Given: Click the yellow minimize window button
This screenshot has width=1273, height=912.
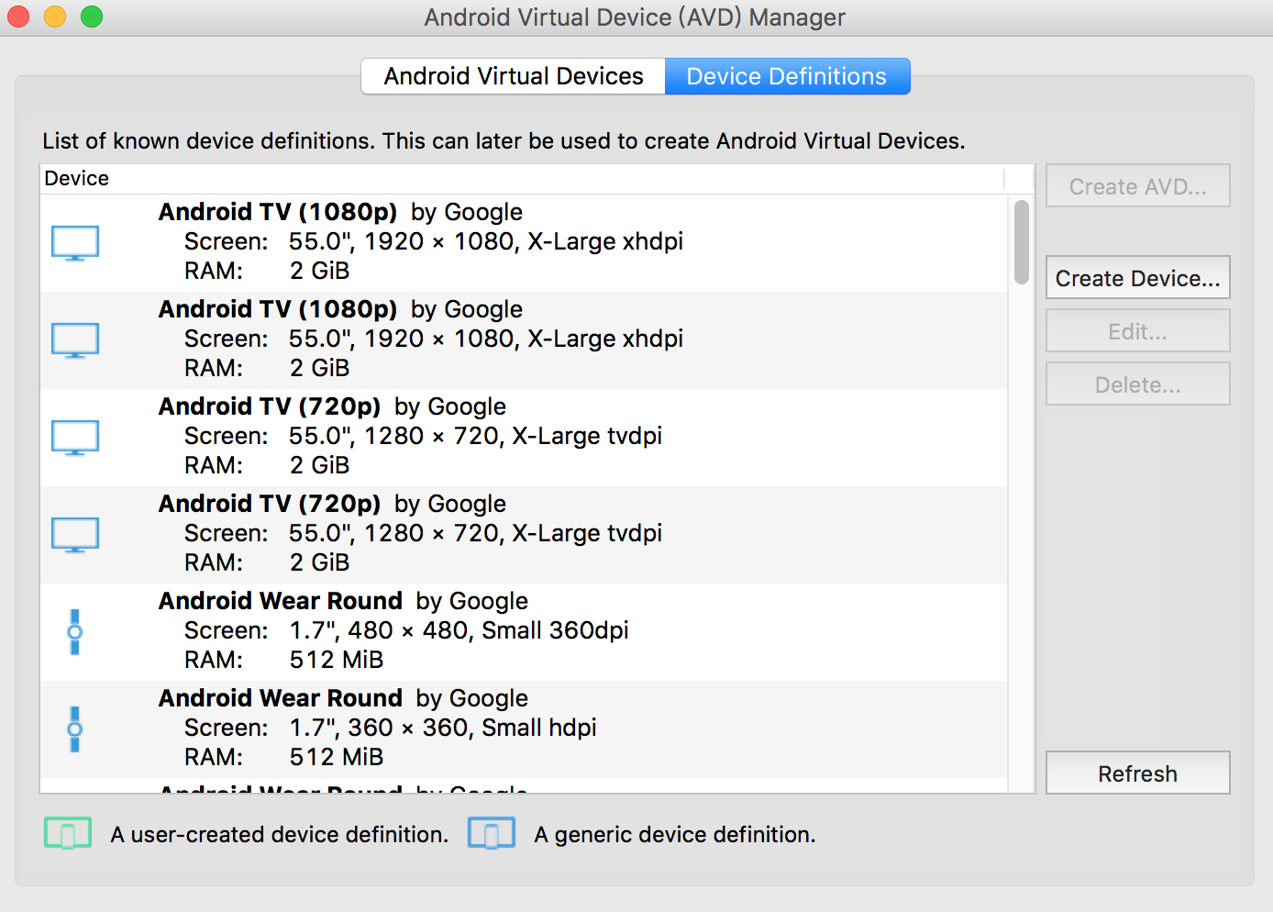Looking at the screenshot, I should coord(55,17).
